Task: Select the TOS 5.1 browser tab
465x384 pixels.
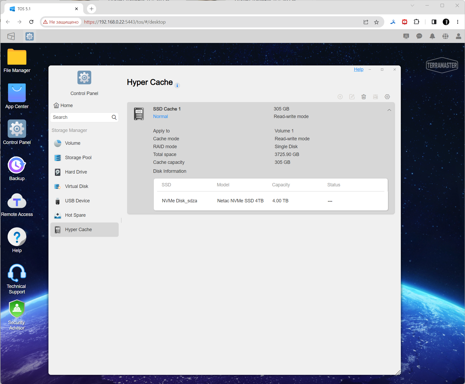Action: pyautogui.click(x=44, y=9)
